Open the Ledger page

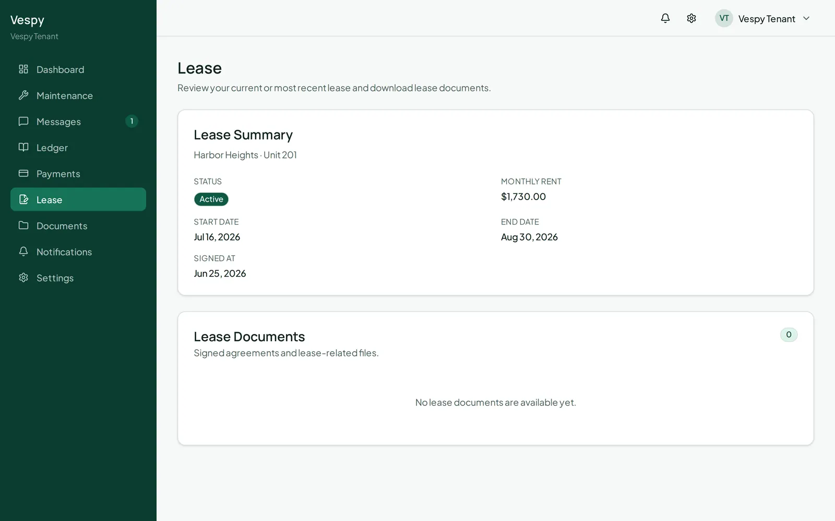click(78, 147)
